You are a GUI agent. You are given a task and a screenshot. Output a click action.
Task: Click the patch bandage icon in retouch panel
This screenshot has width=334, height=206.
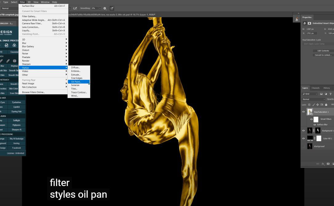pyautogui.click(x=8, y=61)
